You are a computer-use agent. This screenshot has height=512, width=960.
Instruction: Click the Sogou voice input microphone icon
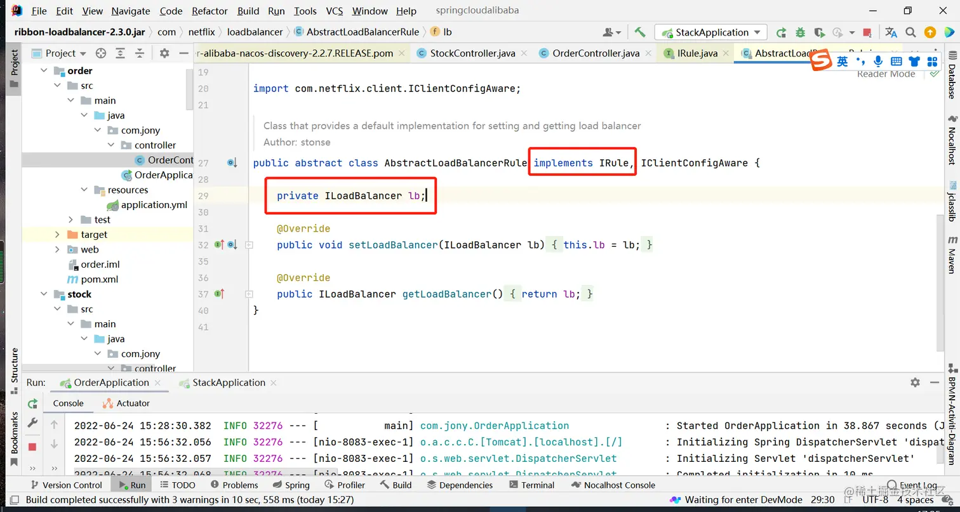[x=878, y=61]
